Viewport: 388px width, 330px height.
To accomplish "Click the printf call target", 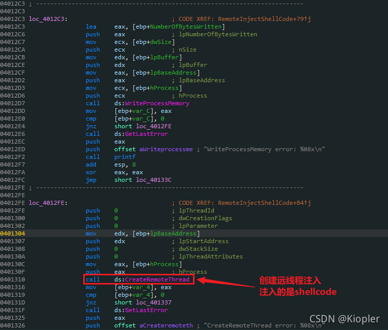I will [x=125, y=157].
